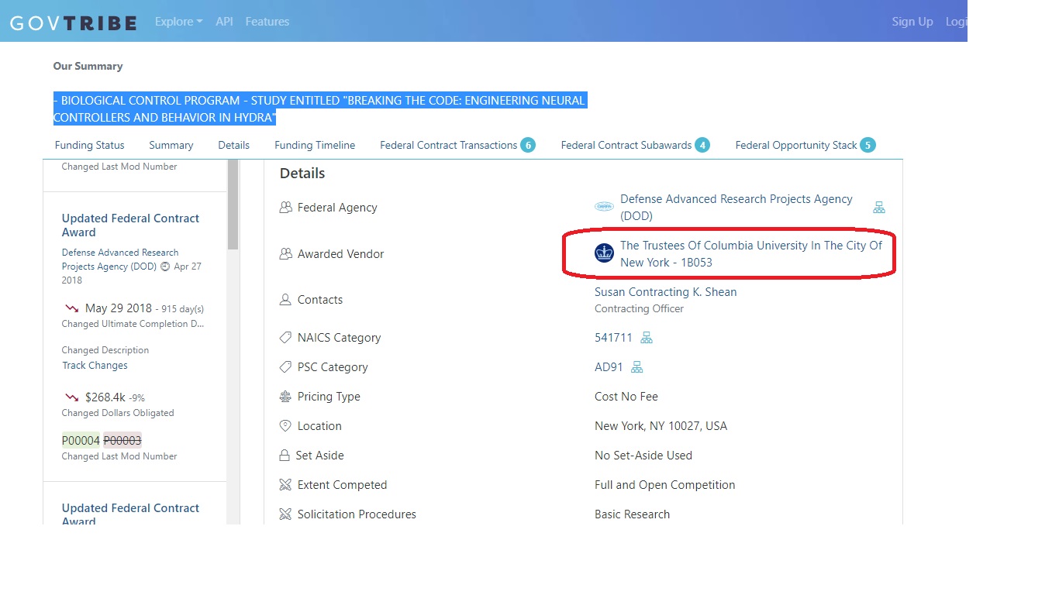Switch to the Details tab

point(234,145)
